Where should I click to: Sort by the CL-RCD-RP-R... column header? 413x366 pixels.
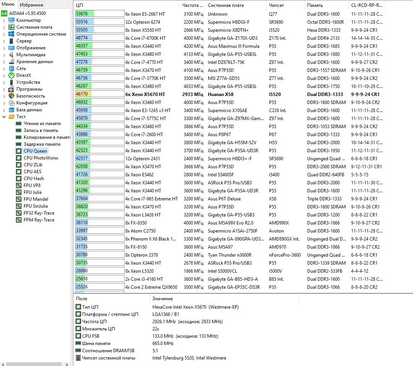click(x=367, y=5)
